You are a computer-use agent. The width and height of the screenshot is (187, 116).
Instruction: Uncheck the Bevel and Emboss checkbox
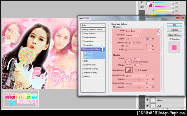coord(83,49)
